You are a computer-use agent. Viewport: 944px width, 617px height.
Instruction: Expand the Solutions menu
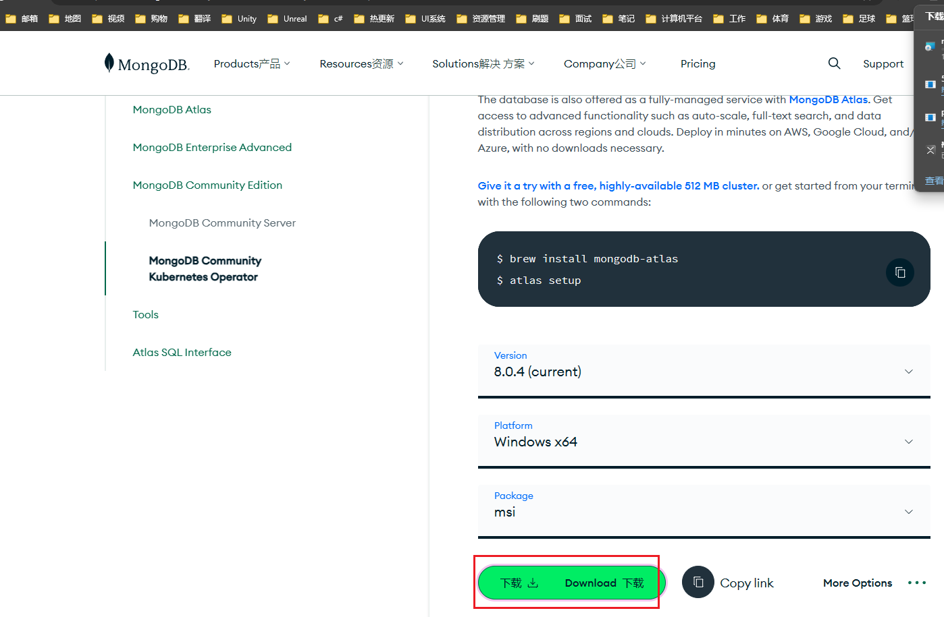click(x=483, y=64)
